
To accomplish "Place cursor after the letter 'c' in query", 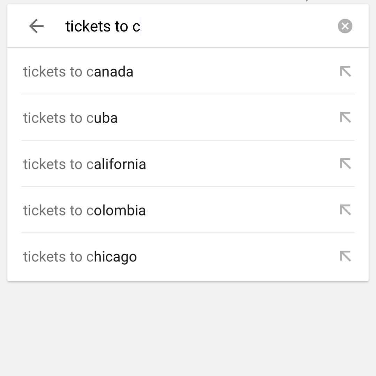I will pyautogui.click(x=141, y=26).
